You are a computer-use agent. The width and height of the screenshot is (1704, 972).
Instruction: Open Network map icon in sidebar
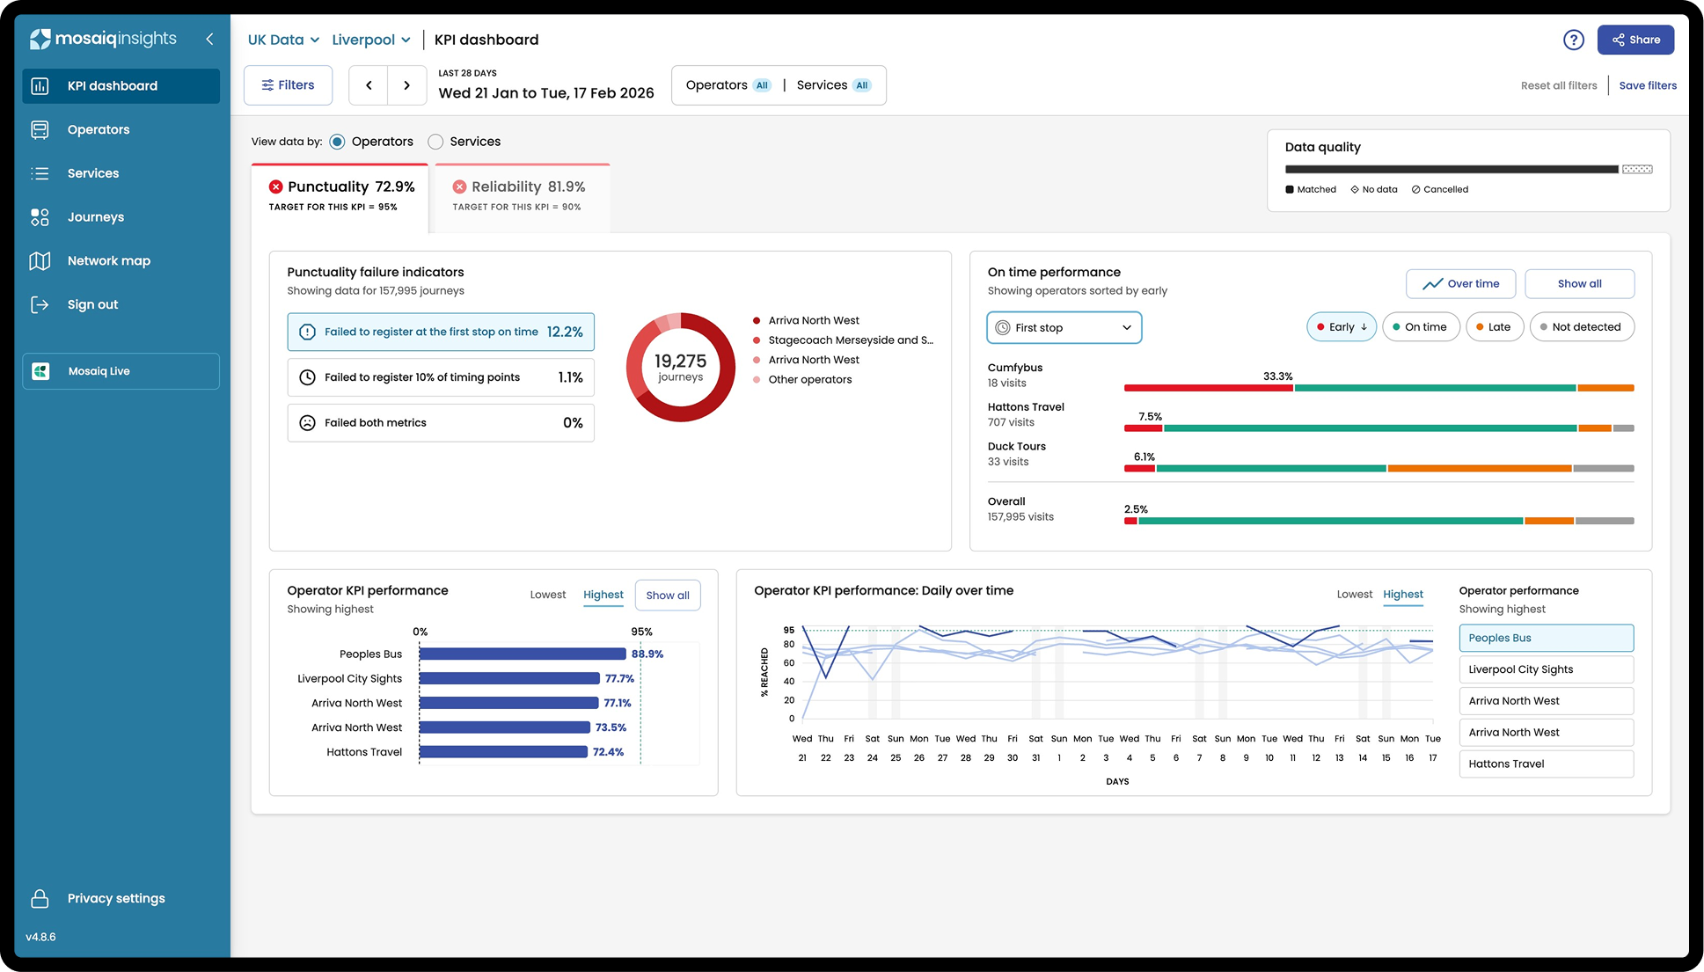(40, 261)
